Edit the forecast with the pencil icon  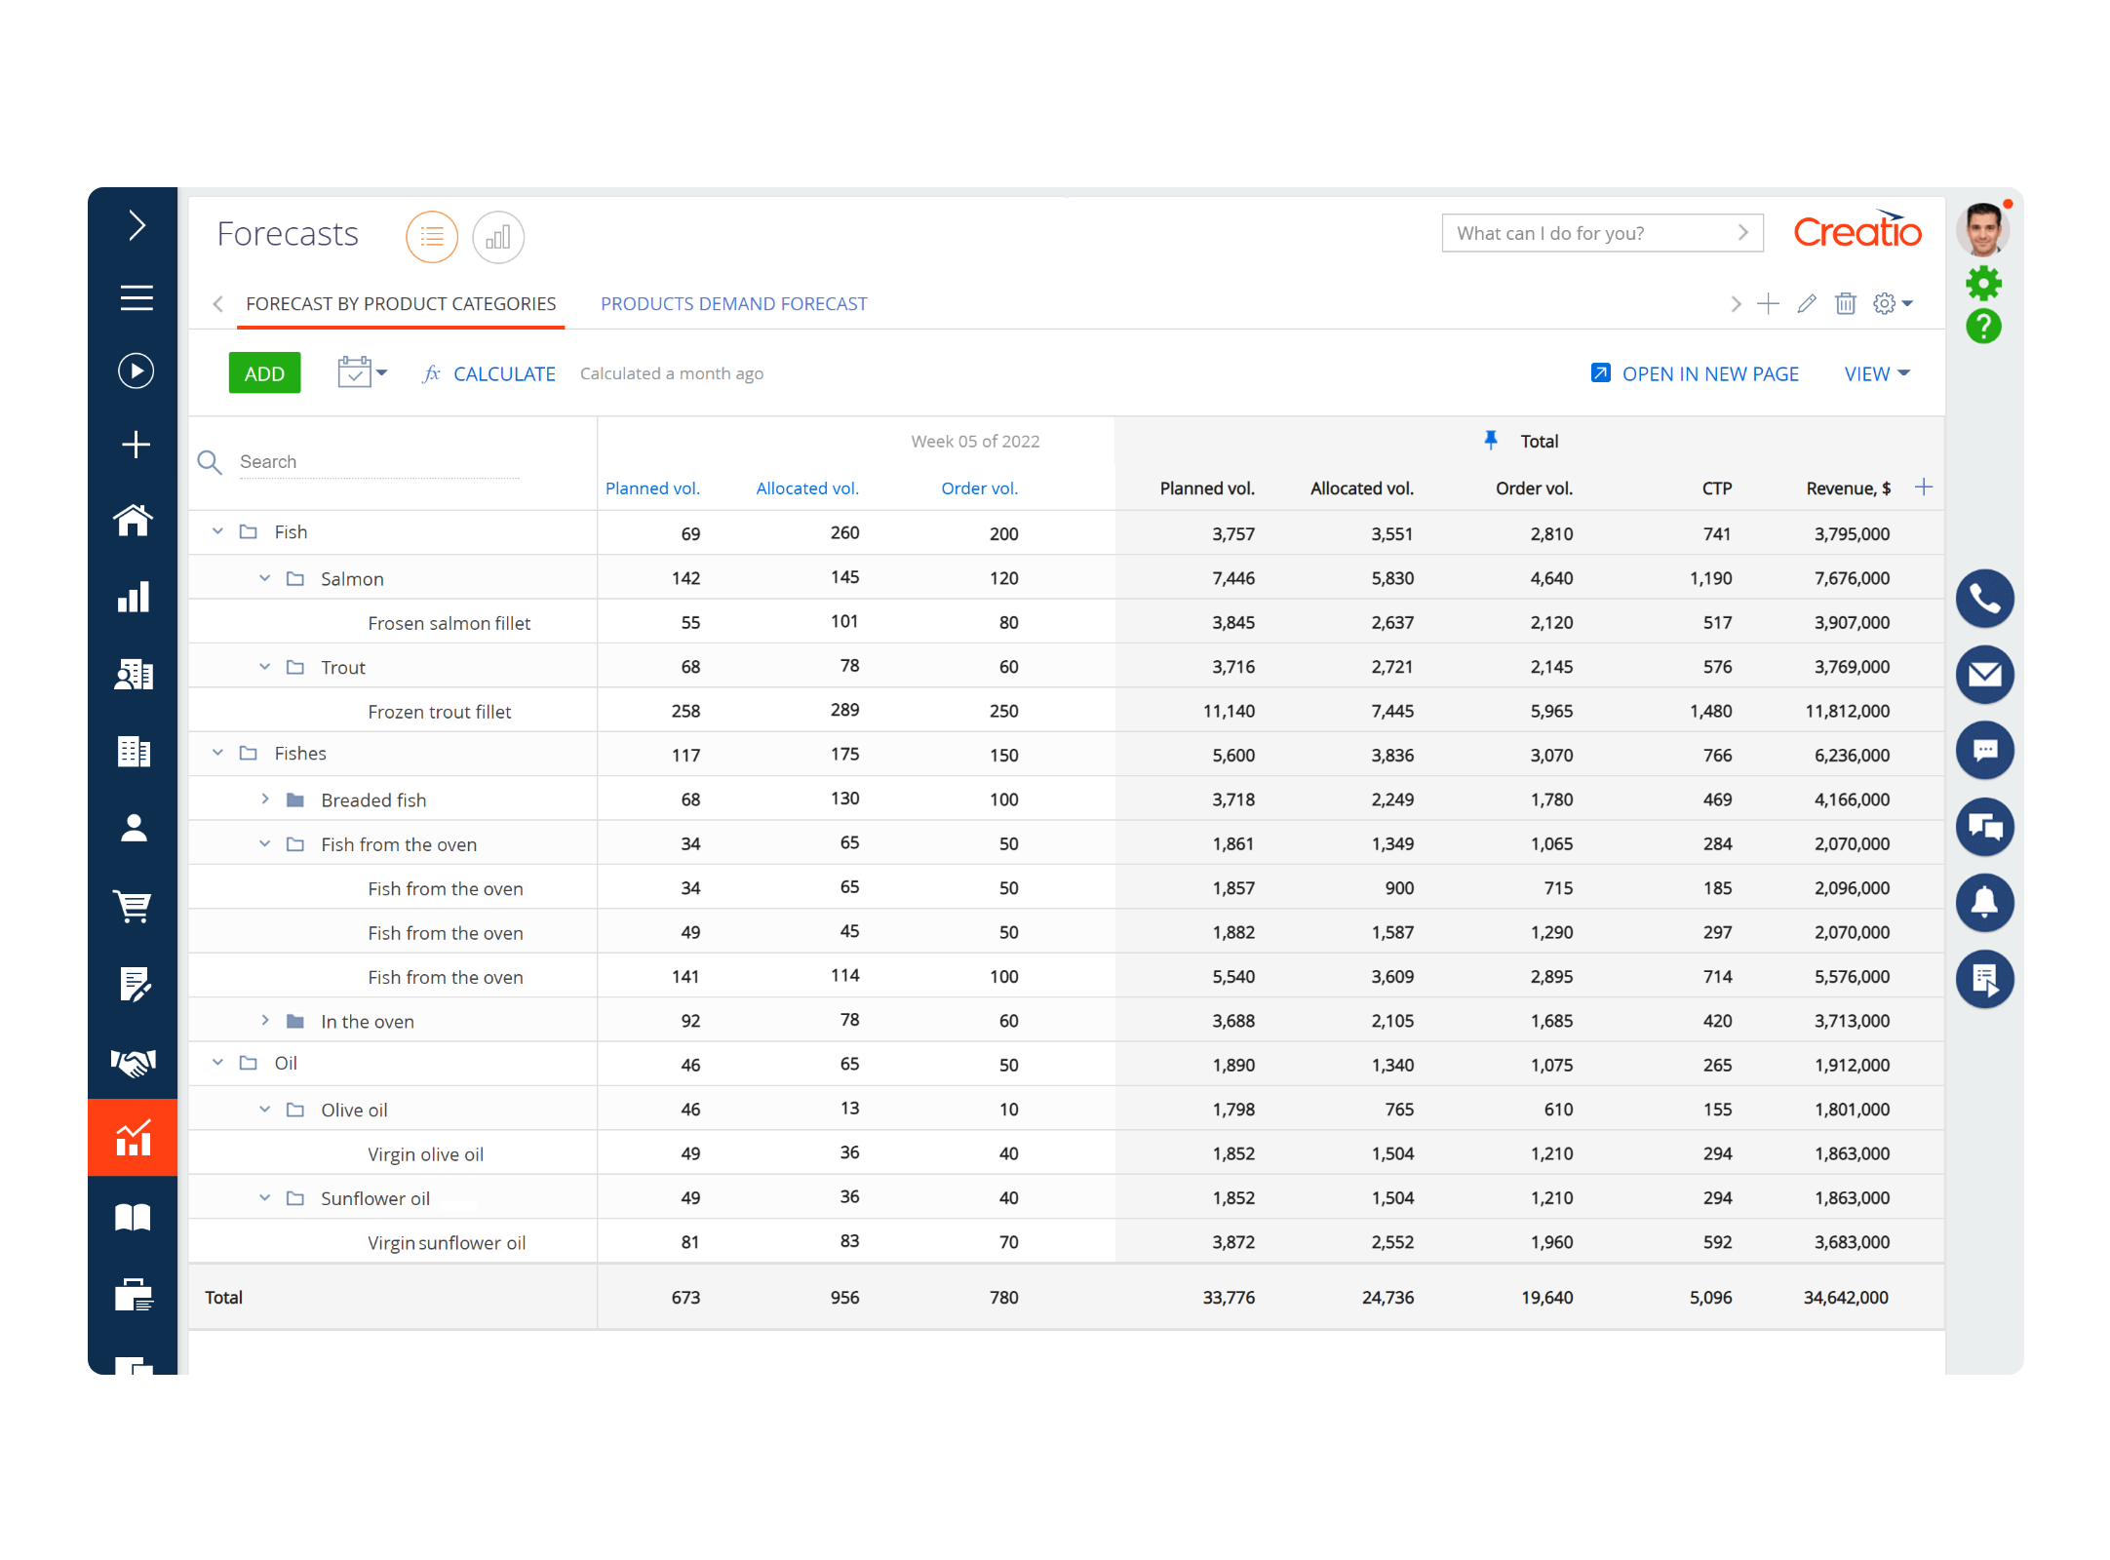click(1807, 303)
